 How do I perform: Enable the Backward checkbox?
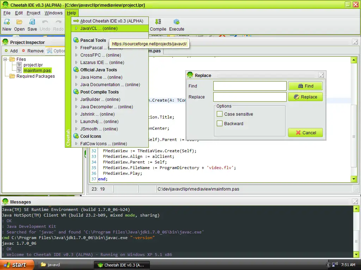(220, 123)
